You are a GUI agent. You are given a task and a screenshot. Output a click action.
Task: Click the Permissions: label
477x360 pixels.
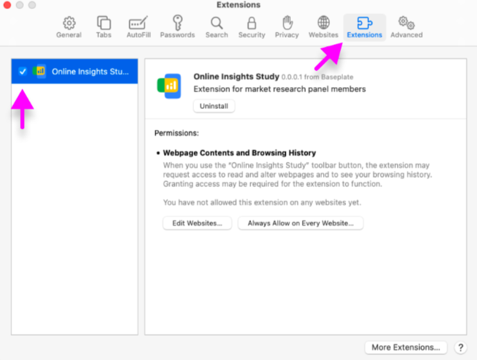coord(177,133)
